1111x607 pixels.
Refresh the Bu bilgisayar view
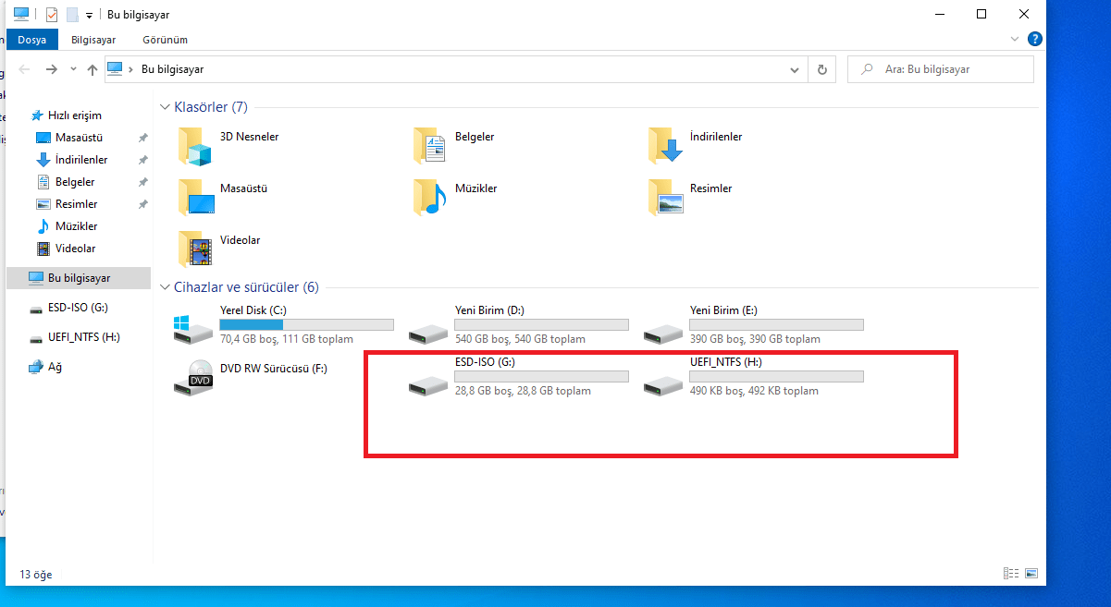(821, 69)
